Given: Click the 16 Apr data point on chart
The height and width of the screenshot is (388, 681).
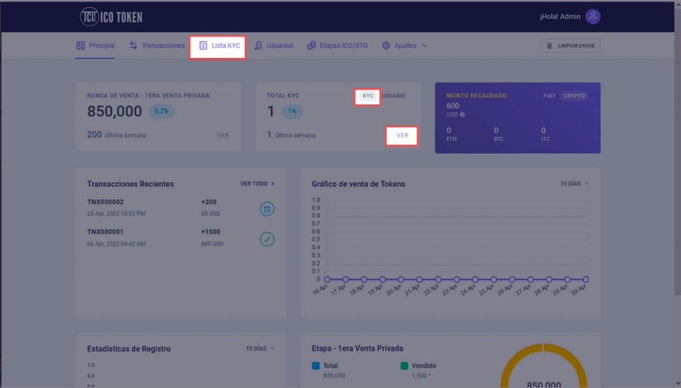Looking at the screenshot, I should (327, 280).
